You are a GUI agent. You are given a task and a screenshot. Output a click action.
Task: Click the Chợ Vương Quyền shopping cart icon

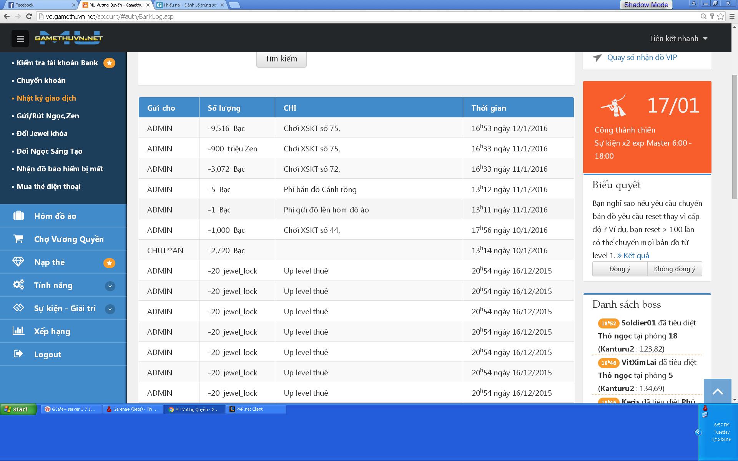click(18, 239)
